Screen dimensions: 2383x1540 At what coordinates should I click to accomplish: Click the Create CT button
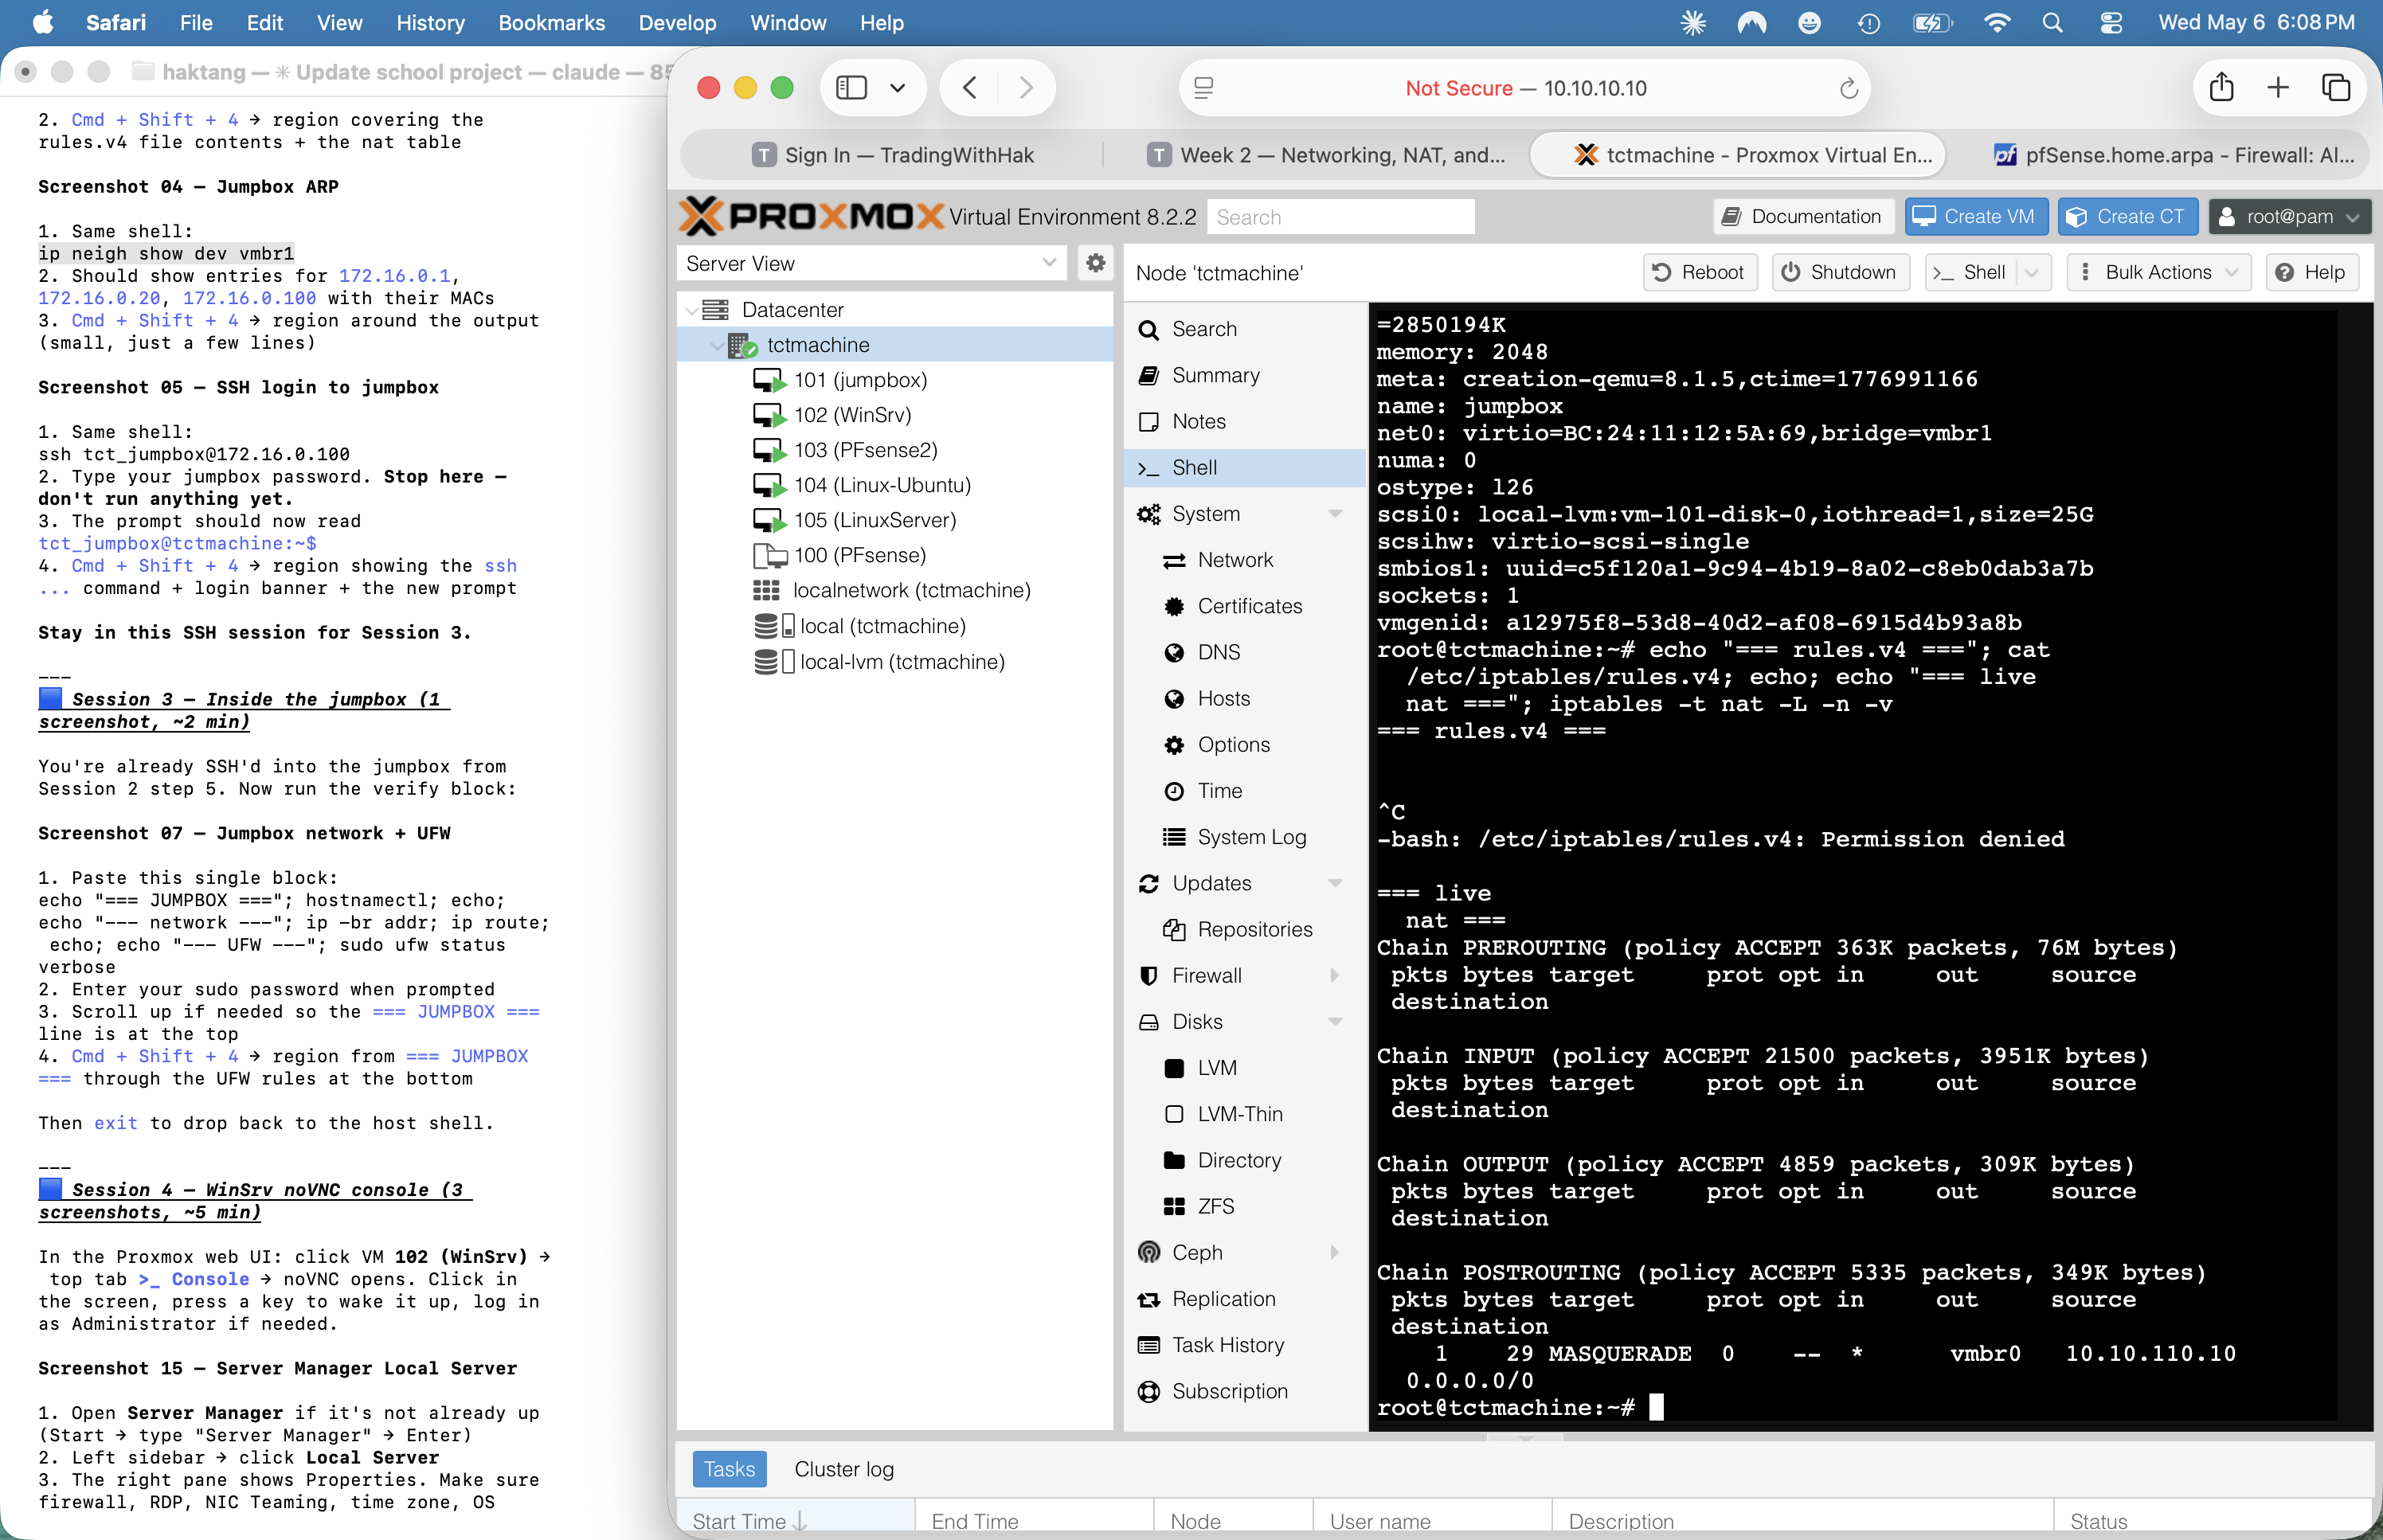2127,216
